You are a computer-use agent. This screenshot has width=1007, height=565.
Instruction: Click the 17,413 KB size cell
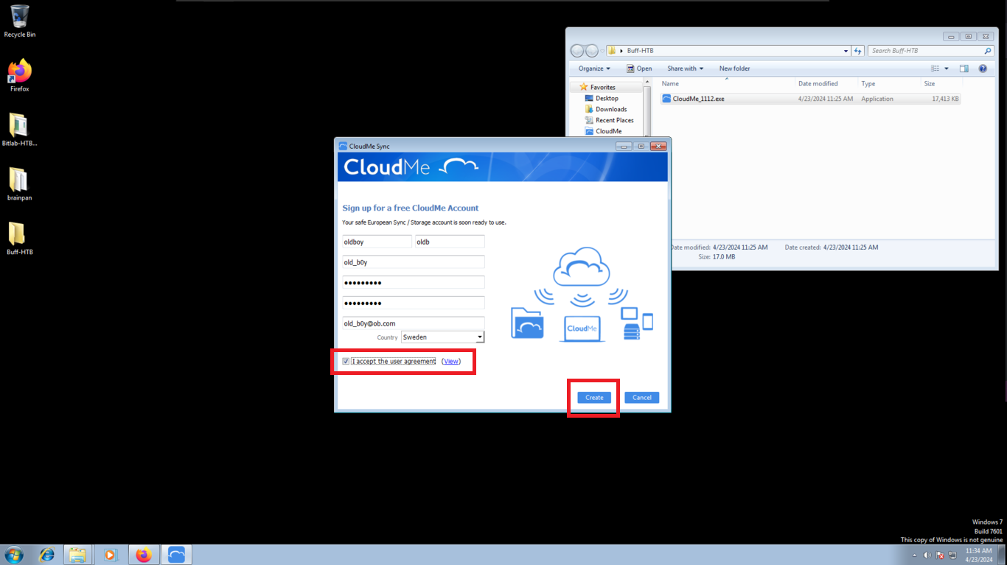coord(945,99)
